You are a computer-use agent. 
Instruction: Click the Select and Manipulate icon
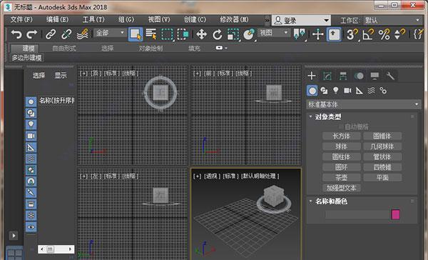pos(317,34)
